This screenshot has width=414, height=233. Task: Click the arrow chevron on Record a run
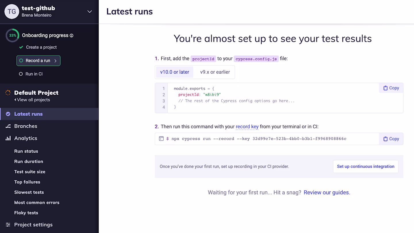[x=55, y=61]
